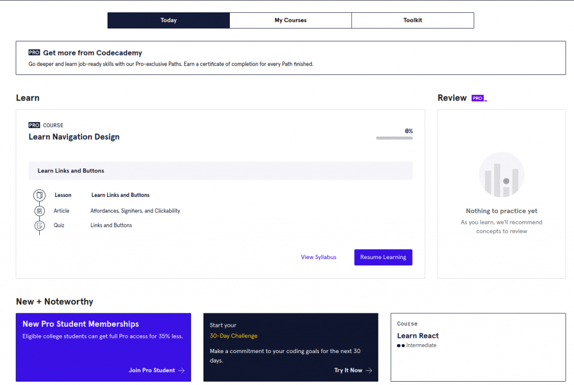Click the Pro-exclusive Paths description text
574x385 pixels.
(x=171, y=64)
